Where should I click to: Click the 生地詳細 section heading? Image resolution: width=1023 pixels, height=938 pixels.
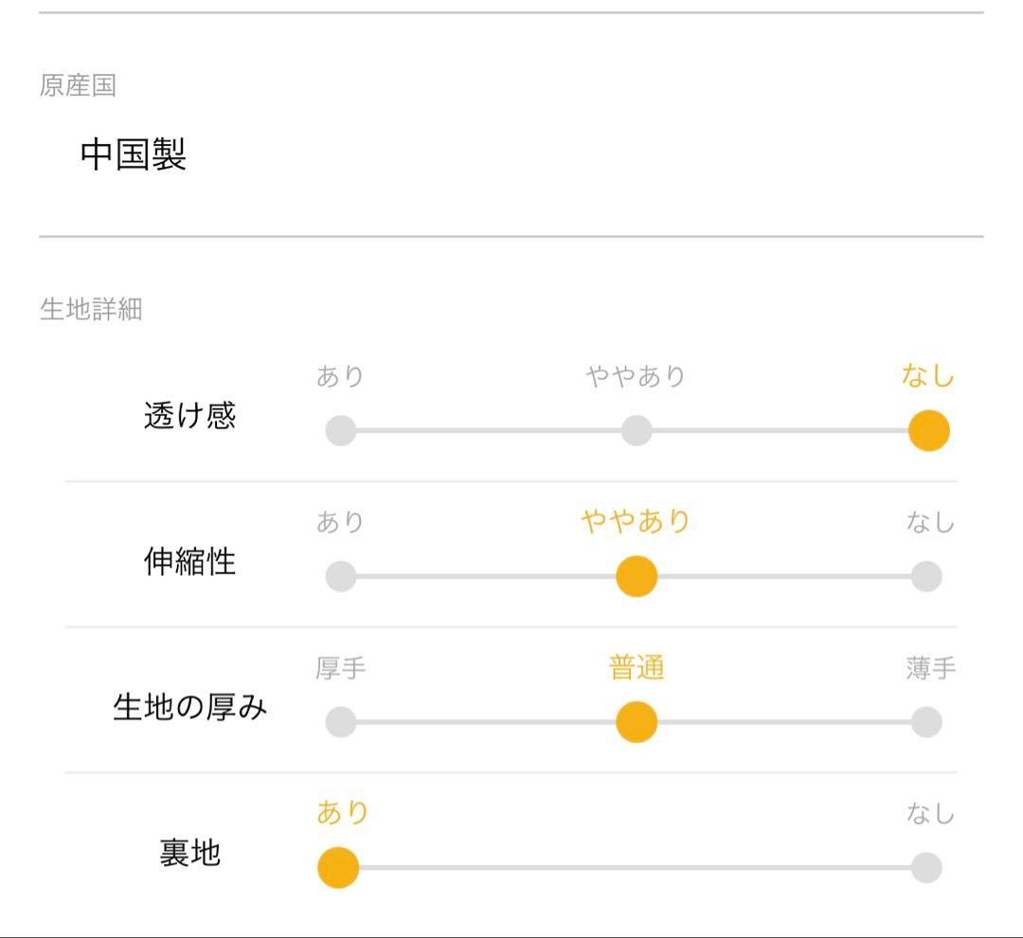point(91,309)
